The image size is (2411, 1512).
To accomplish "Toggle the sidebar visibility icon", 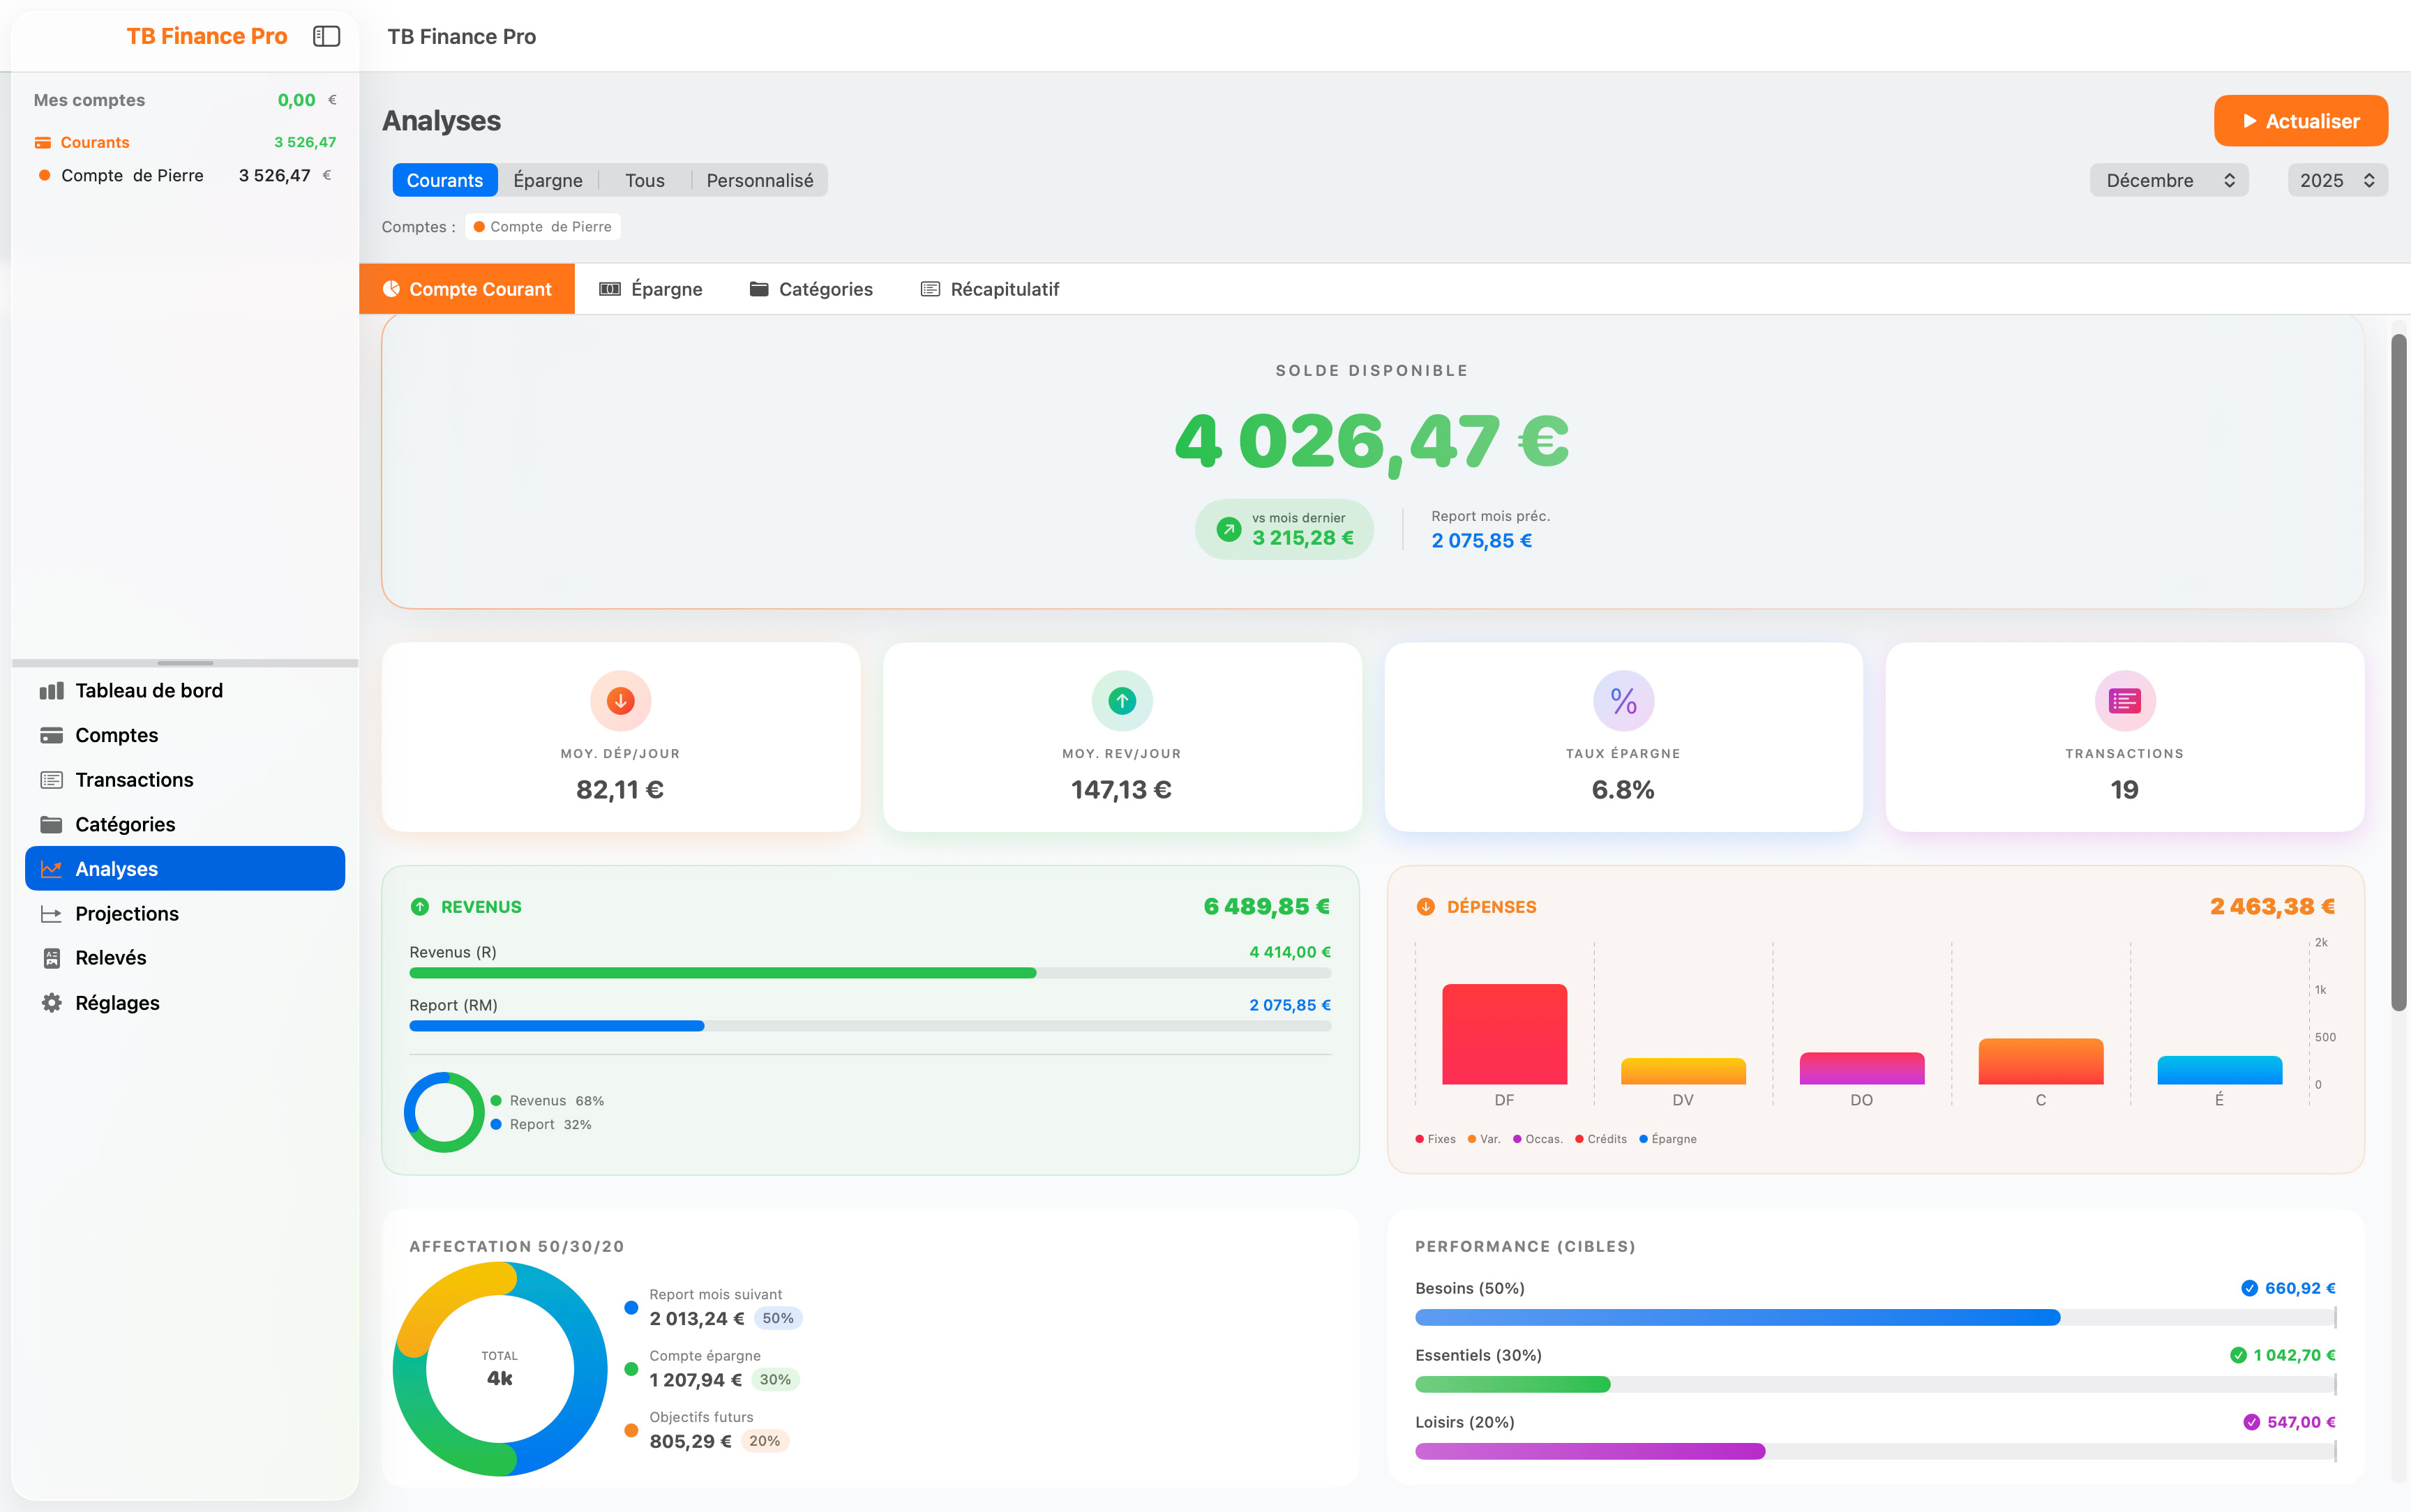I will click(x=326, y=36).
